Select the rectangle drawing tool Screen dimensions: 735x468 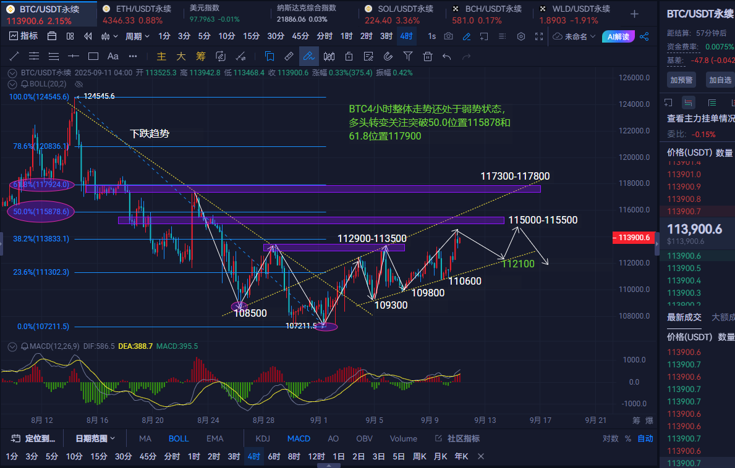(x=93, y=57)
